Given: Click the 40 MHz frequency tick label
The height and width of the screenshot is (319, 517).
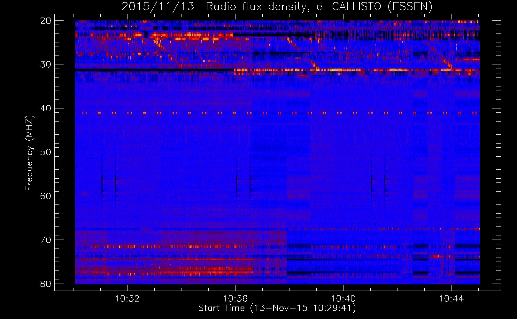Looking at the screenshot, I should (x=46, y=108).
